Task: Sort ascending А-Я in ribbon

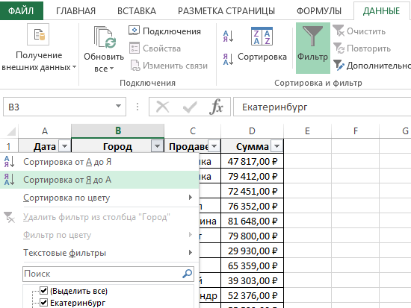Action: point(228,37)
